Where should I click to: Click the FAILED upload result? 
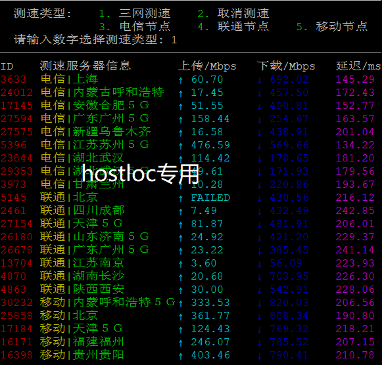coord(210,198)
